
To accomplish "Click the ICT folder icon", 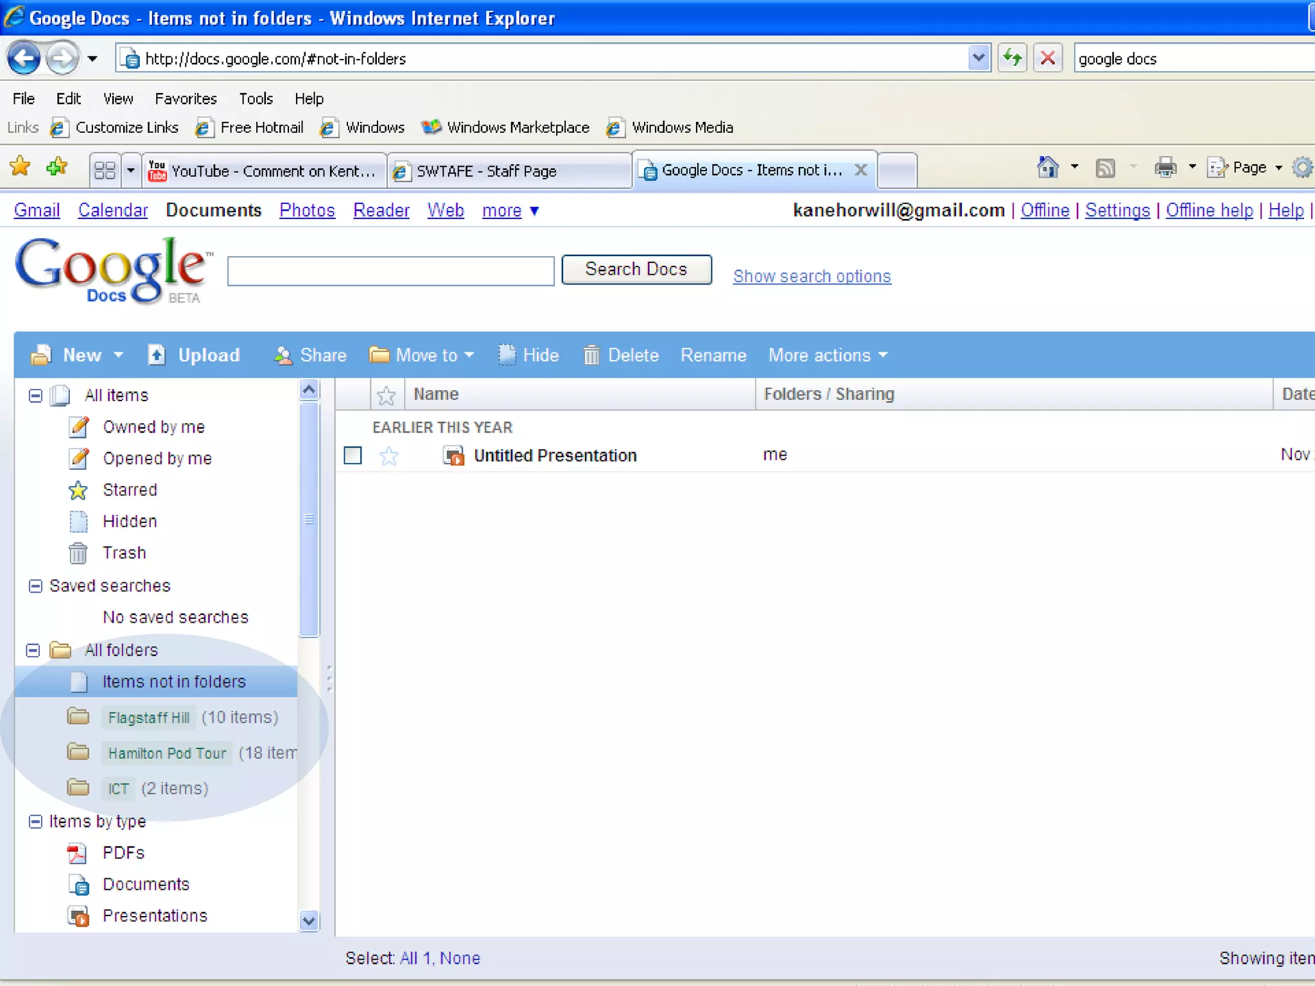I will coord(78,786).
